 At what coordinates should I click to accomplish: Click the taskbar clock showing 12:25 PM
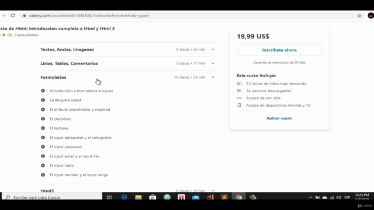(x=362, y=197)
